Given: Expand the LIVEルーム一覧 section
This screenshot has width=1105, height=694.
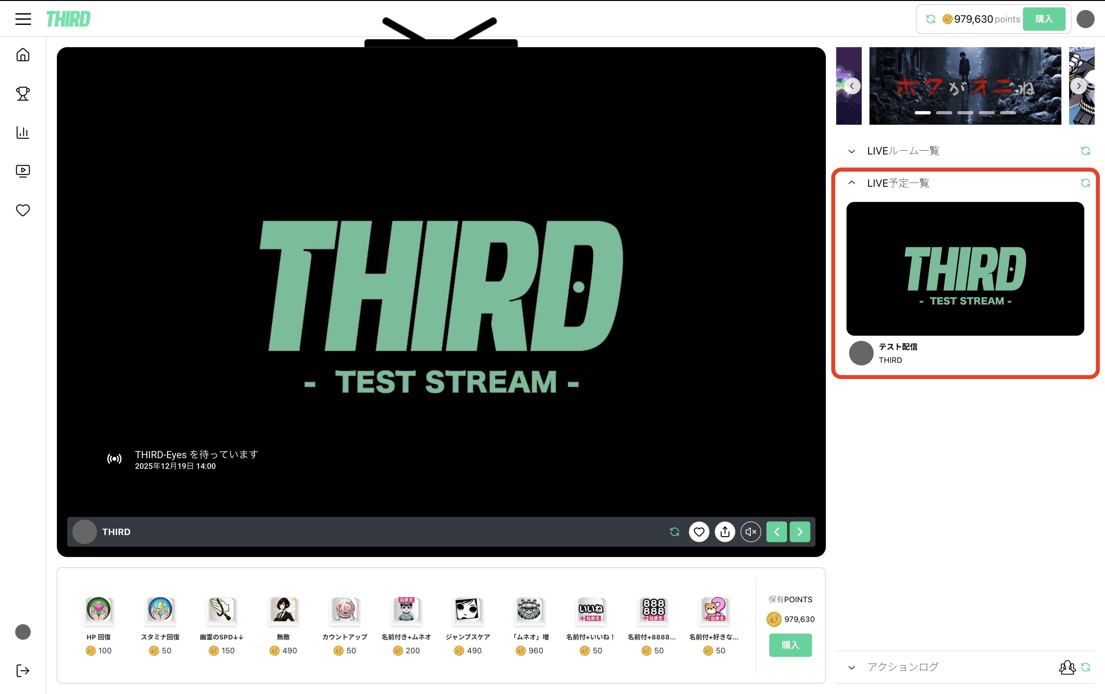Looking at the screenshot, I should pyautogui.click(x=852, y=151).
